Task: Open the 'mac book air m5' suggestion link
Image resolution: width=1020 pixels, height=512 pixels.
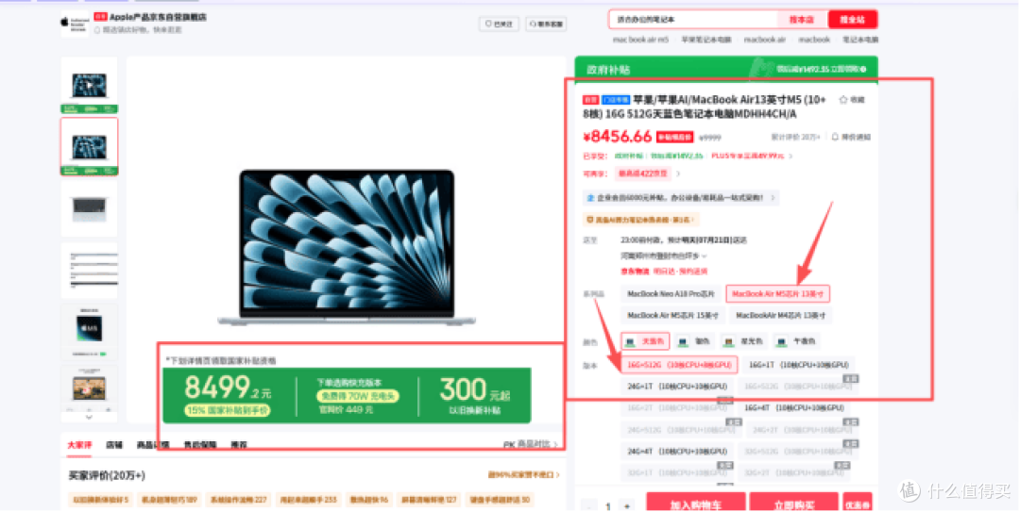Action: point(640,40)
